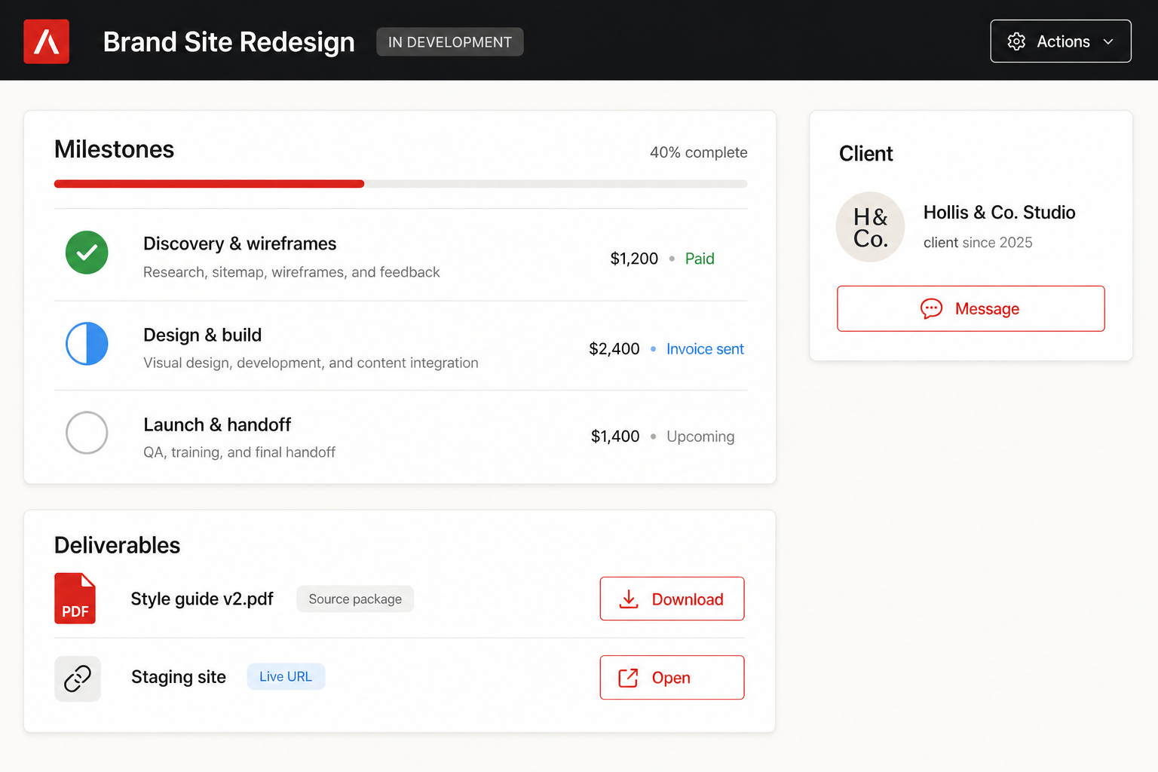Click the $2,400 amount
Image resolution: width=1158 pixels, height=772 pixels.
coord(614,349)
